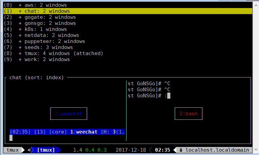Click the bash prompt cursor in preview
The height and width of the screenshot is (155, 259).
tap(169, 96)
